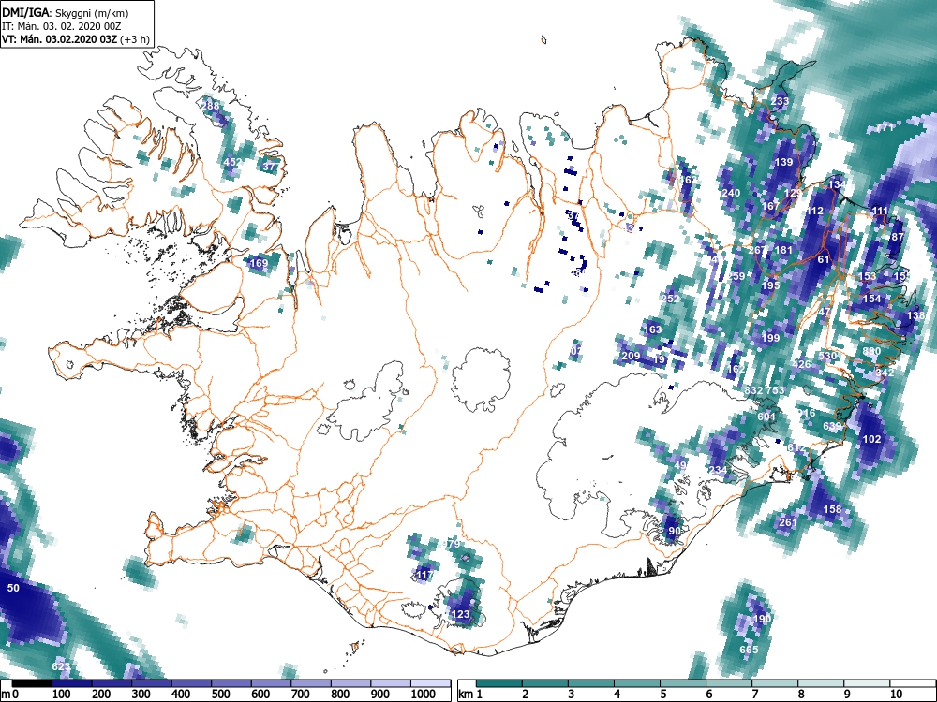Viewport: 937px width, 702px height.
Task: Click visibility value '112' on the map
Action: click(814, 211)
